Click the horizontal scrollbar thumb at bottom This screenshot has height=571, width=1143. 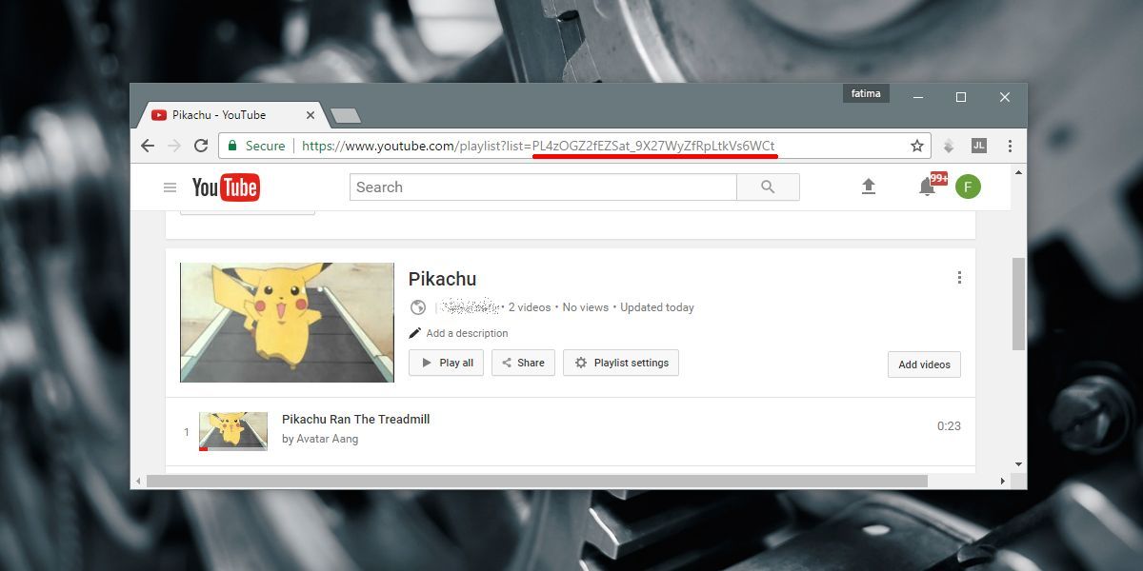536,482
